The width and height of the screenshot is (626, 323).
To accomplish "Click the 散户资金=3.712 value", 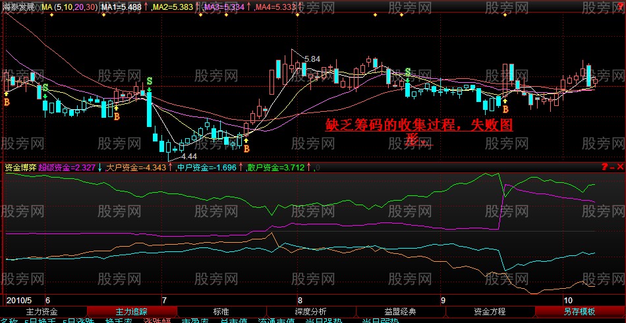I will point(276,168).
